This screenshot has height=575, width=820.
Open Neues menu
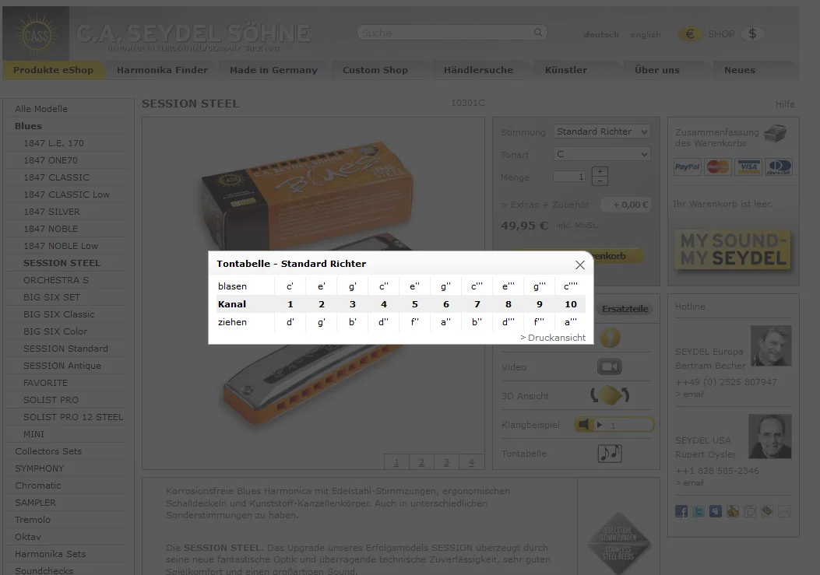tap(740, 70)
